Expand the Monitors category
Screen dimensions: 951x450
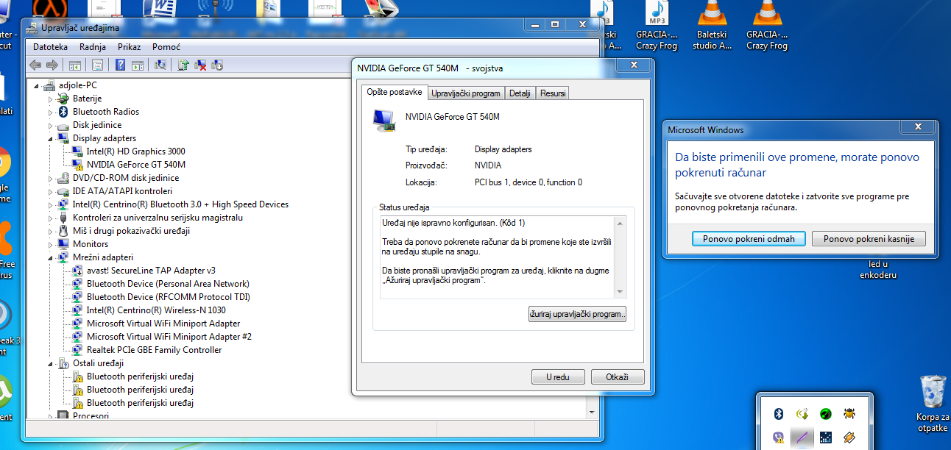pos(51,244)
